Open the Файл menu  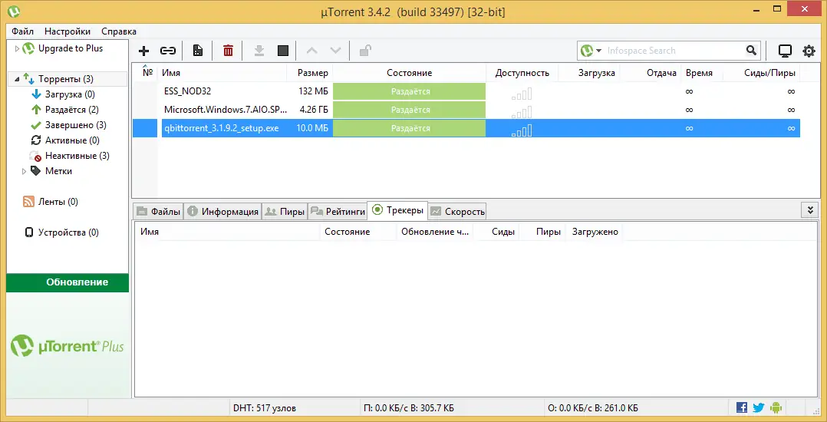coord(23,31)
